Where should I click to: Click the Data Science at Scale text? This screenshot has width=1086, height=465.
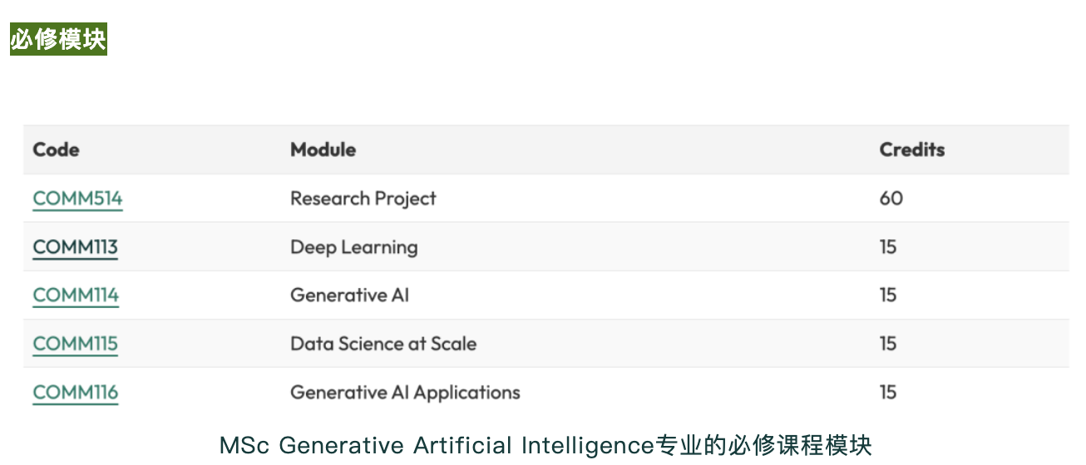pos(383,344)
